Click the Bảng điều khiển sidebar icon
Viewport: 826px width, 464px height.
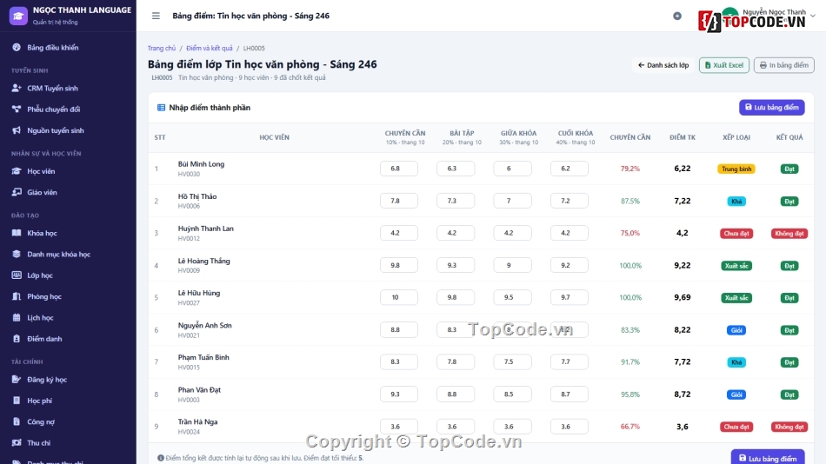point(17,48)
